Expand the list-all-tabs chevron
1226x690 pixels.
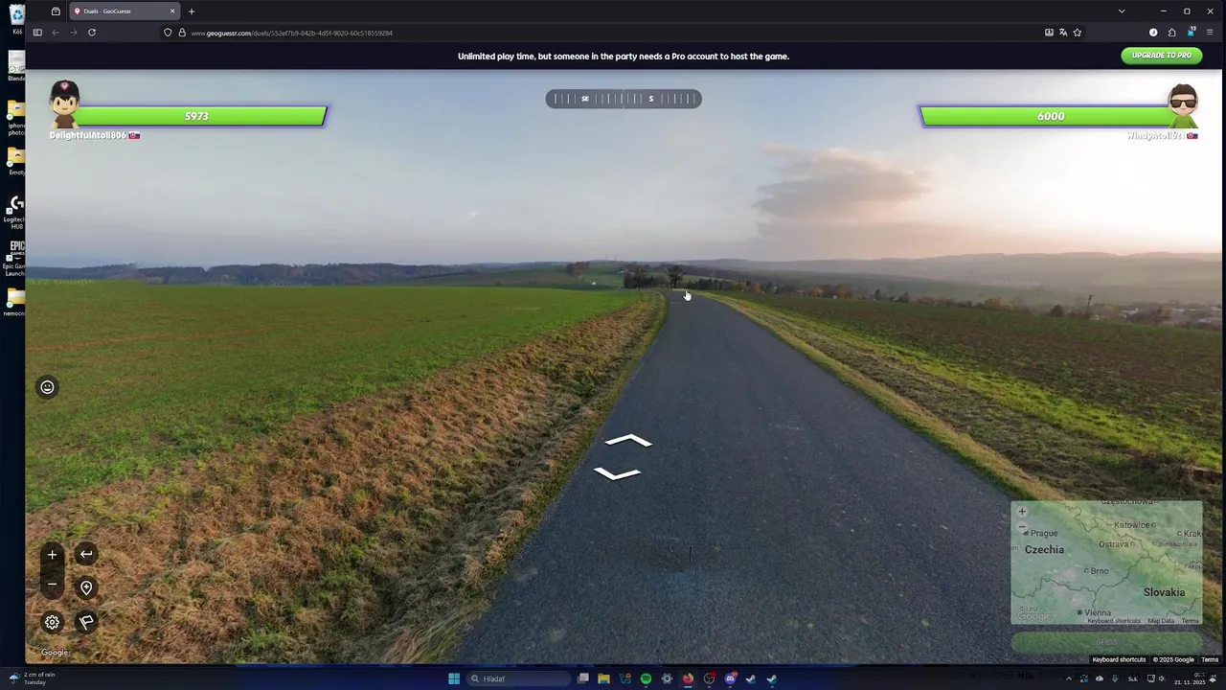tap(1122, 11)
